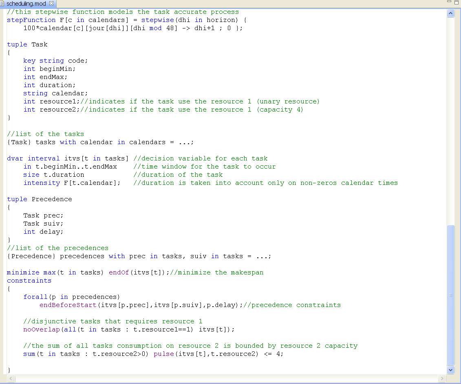Click vertical scrollbar down arrow
461x384 pixels.
pyautogui.click(x=450, y=370)
